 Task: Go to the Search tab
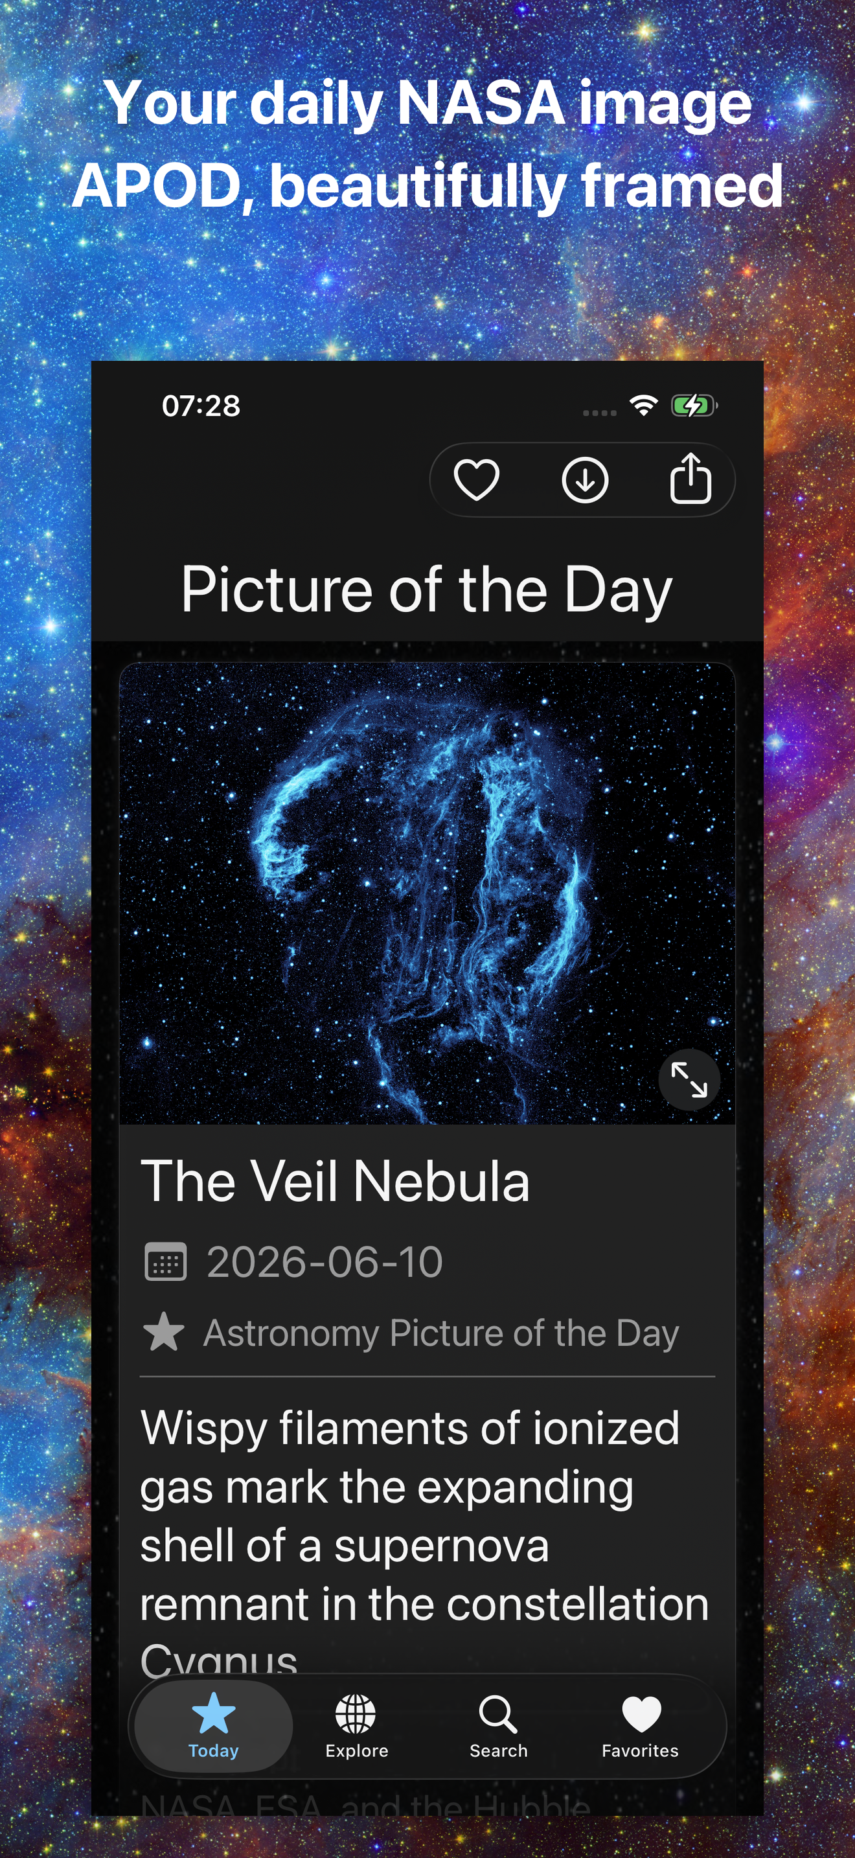click(x=498, y=1726)
